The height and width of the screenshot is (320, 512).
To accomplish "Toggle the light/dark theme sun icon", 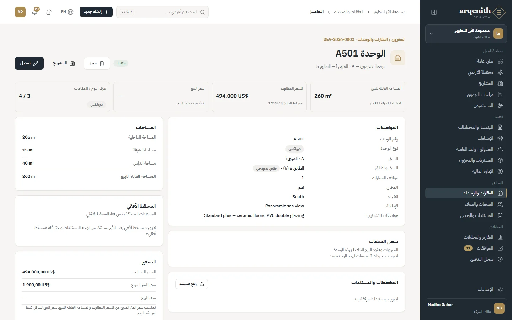I will 49,12.
